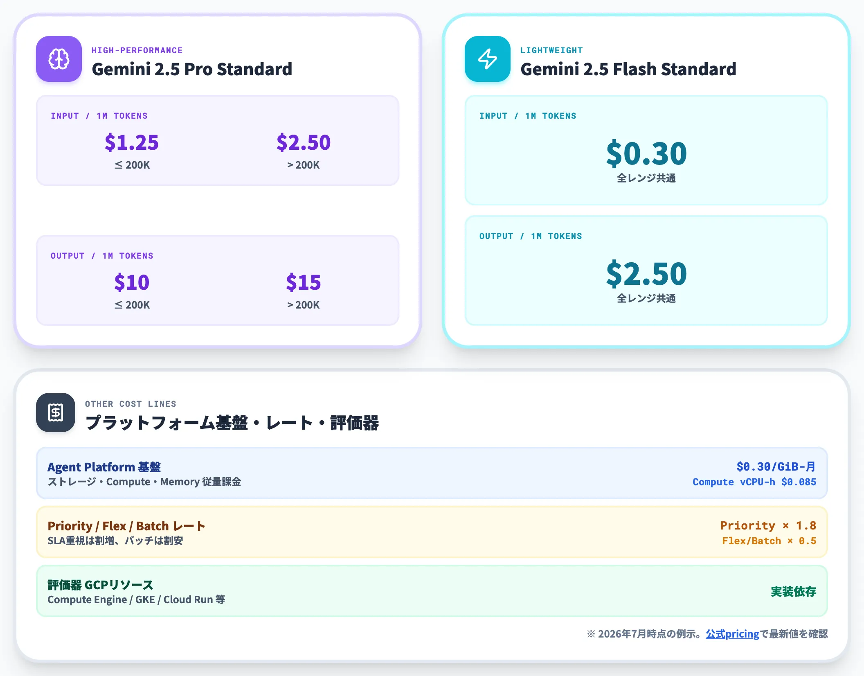Click the $10 Pro output price
The width and height of the screenshot is (864, 676).
point(132,282)
